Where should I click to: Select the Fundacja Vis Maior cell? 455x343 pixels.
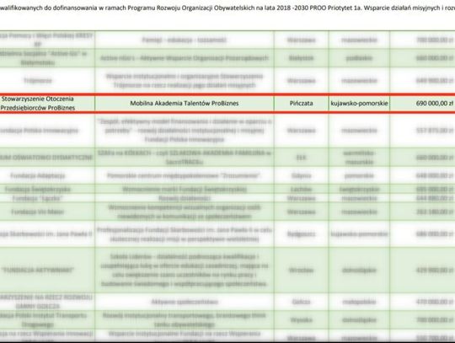(38, 212)
